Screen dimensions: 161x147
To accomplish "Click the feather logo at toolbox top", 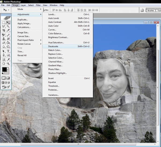I will point(6,17).
